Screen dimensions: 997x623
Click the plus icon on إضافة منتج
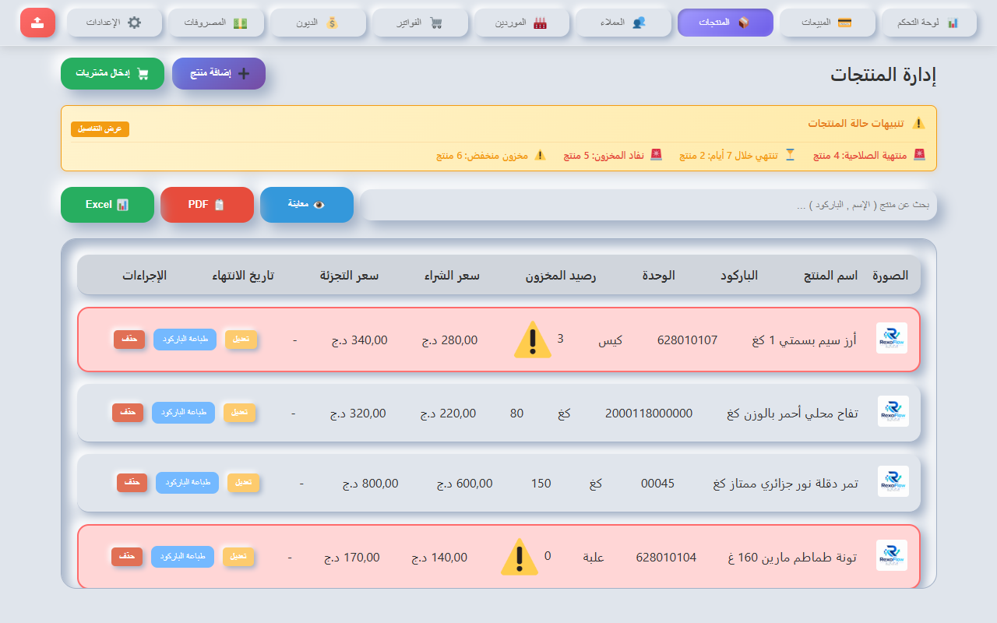[244, 73]
